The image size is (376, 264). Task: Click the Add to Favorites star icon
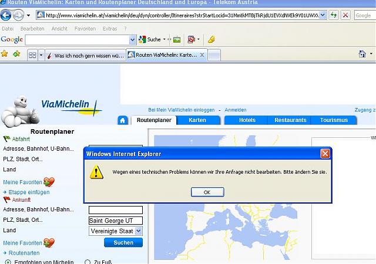(x=16, y=53)
